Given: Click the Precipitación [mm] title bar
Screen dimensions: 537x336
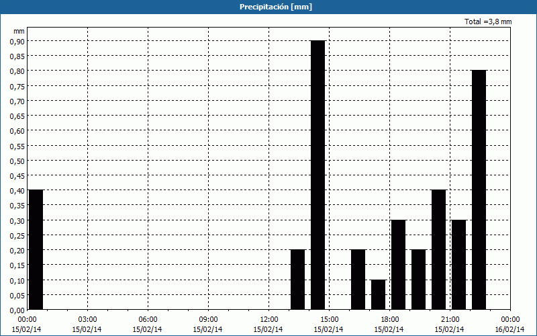Looking at the screenshot, I should tap(268, 7).
